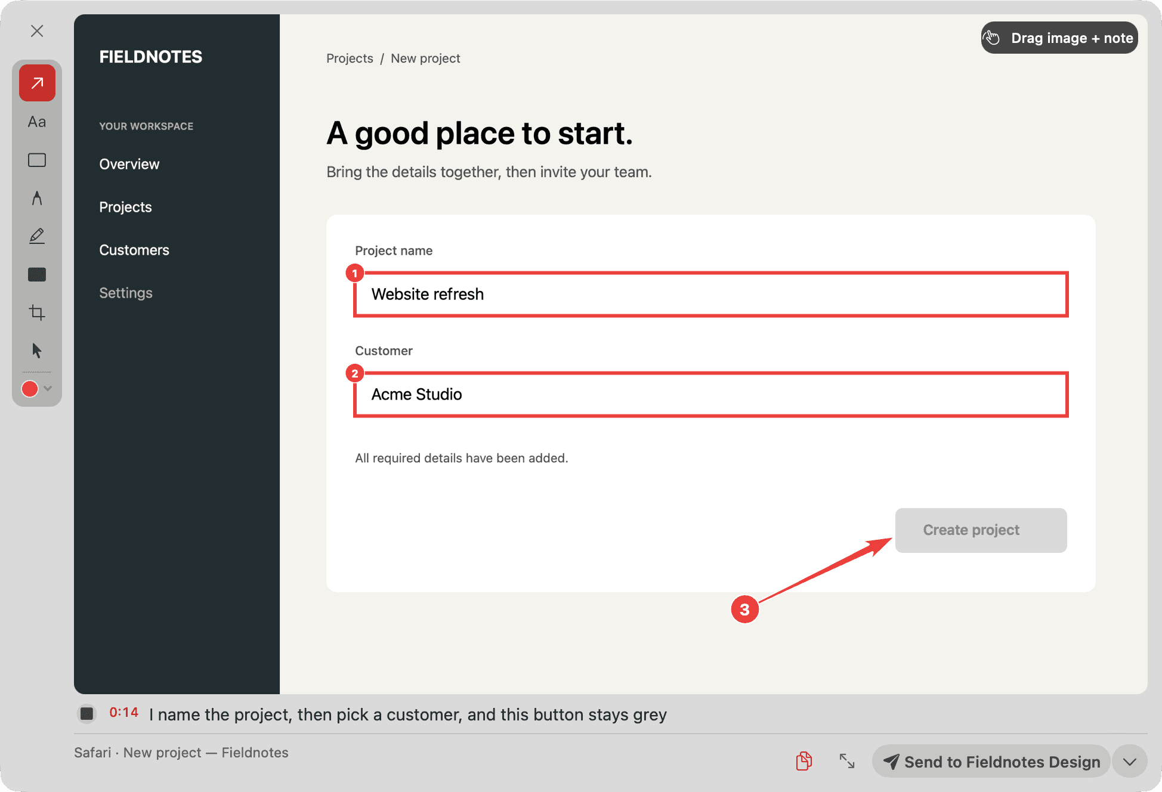
Task: Click the transcript note about grey button
Action: point(408,714)
